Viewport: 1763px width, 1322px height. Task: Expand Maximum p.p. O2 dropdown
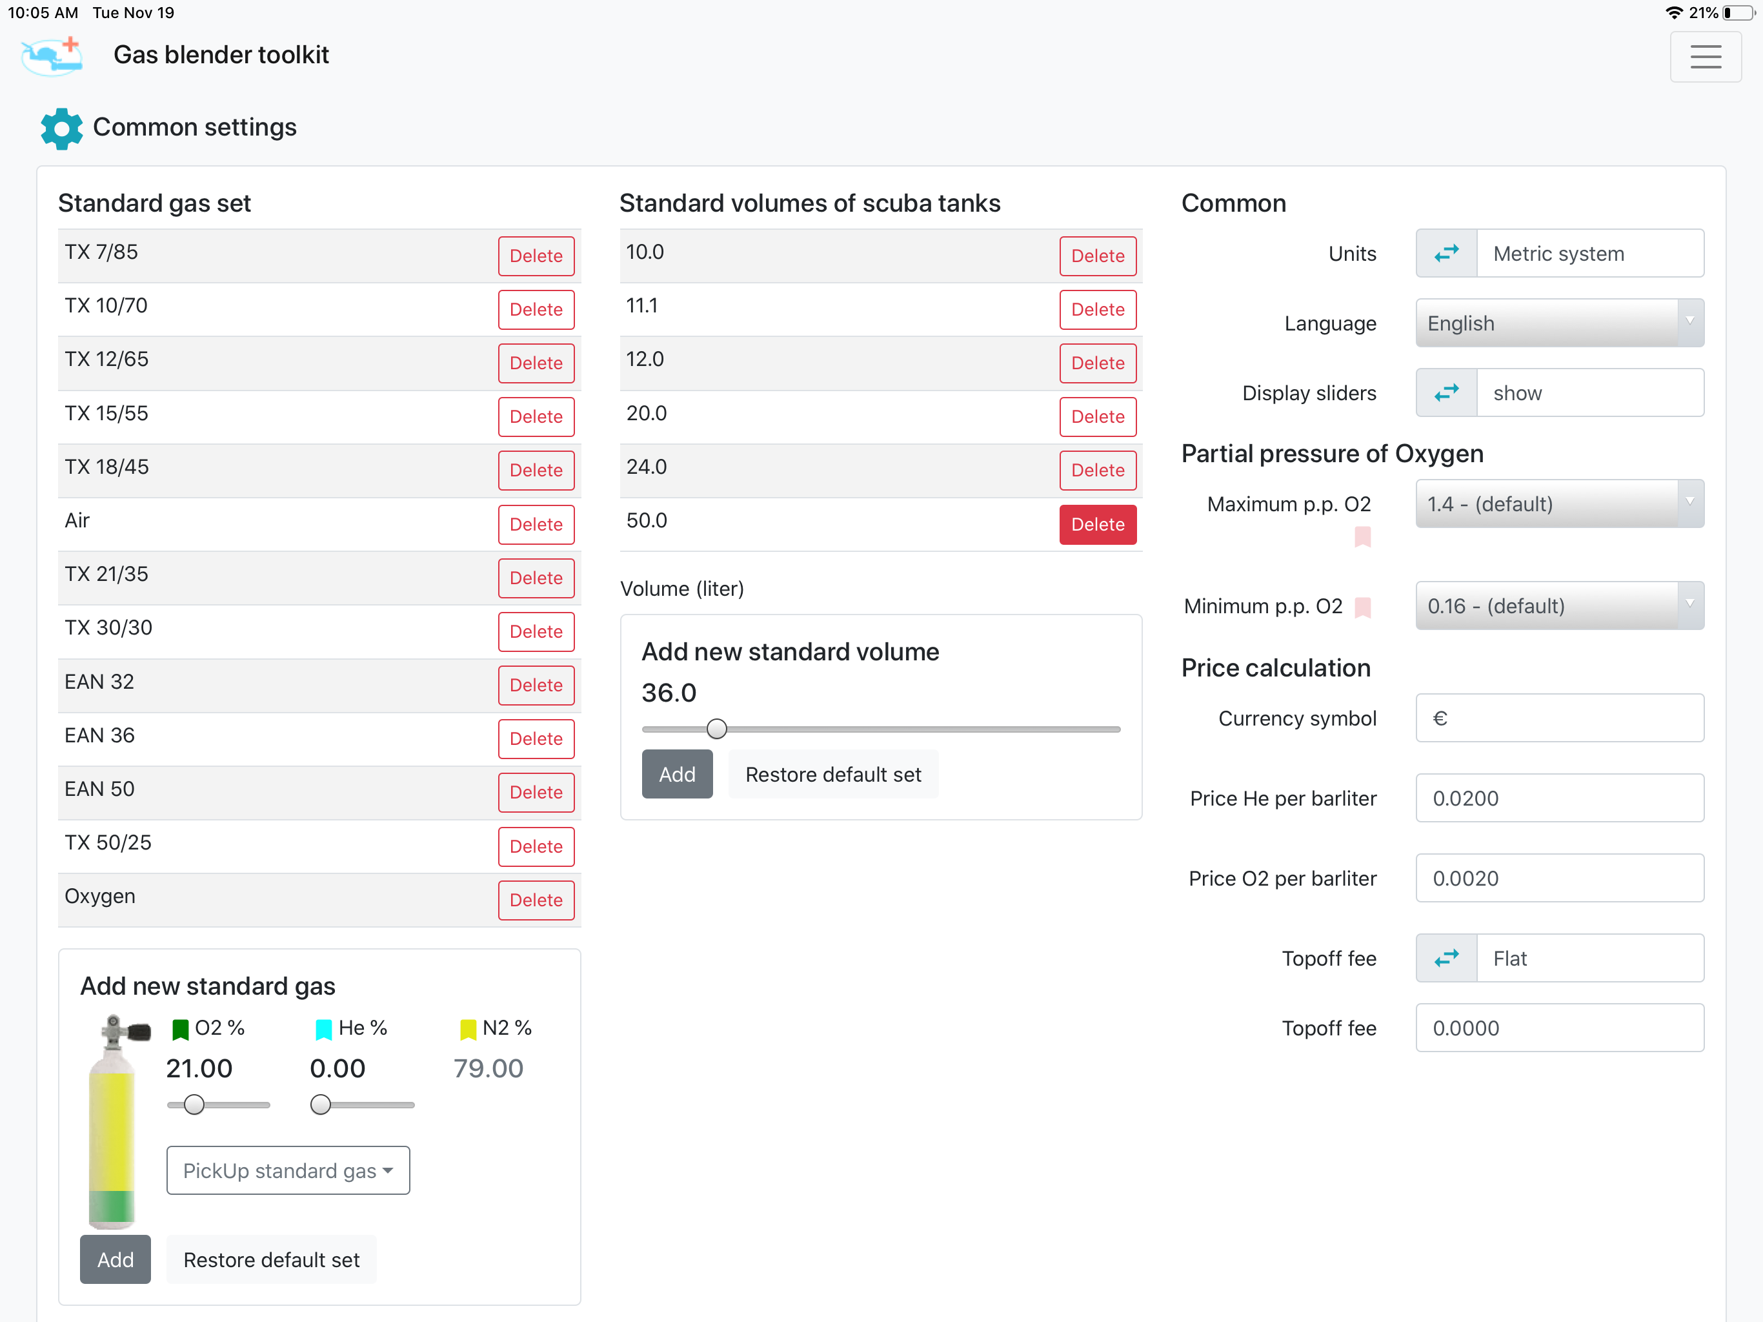(1558, 504)
